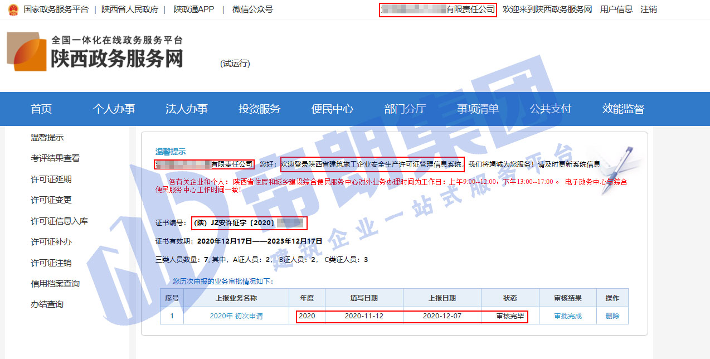Open the 部门分厅 navigation tab
The image size is (710, 359).
tap(405, 109)
